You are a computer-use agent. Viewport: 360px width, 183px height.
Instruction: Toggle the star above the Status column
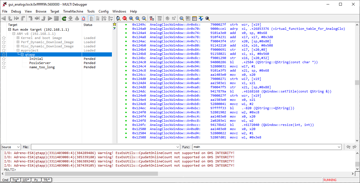[114, 24]
